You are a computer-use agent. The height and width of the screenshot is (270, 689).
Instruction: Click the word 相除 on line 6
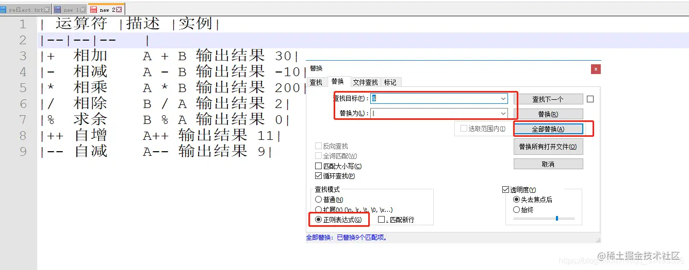(x=91, y=103)
